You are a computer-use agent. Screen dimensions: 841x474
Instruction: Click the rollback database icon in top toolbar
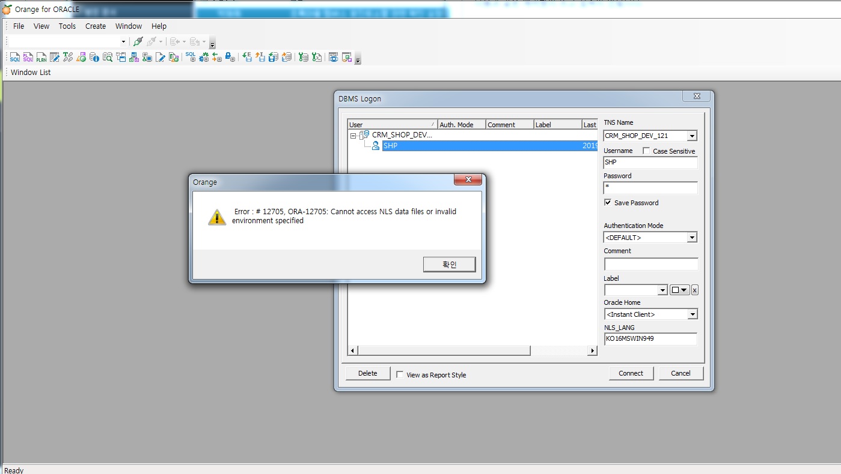click(194, 41)
